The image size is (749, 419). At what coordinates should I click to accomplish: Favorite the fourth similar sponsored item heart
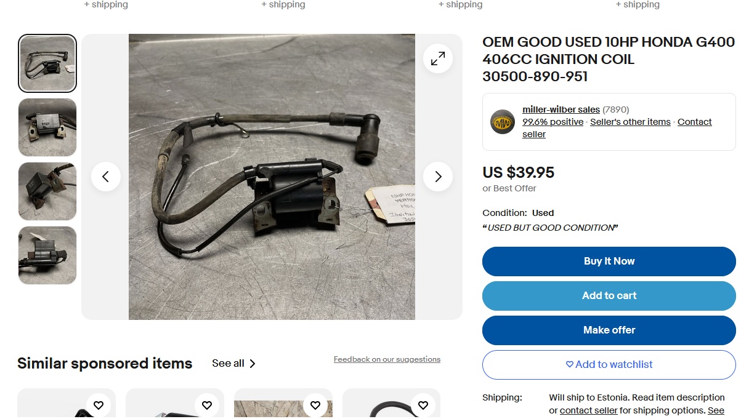click(x=423, y=405)
